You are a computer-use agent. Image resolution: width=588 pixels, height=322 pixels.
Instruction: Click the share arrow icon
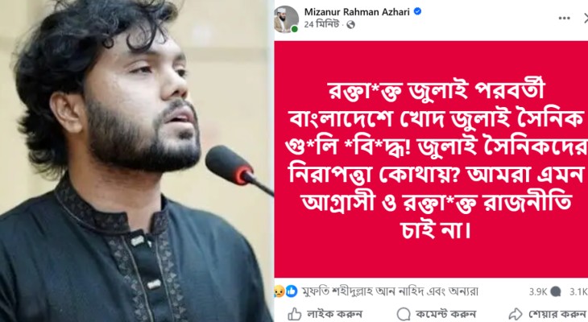516,314
